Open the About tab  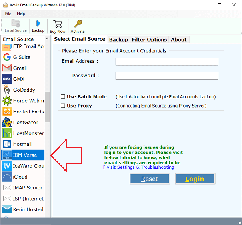[x=178, y=40]
